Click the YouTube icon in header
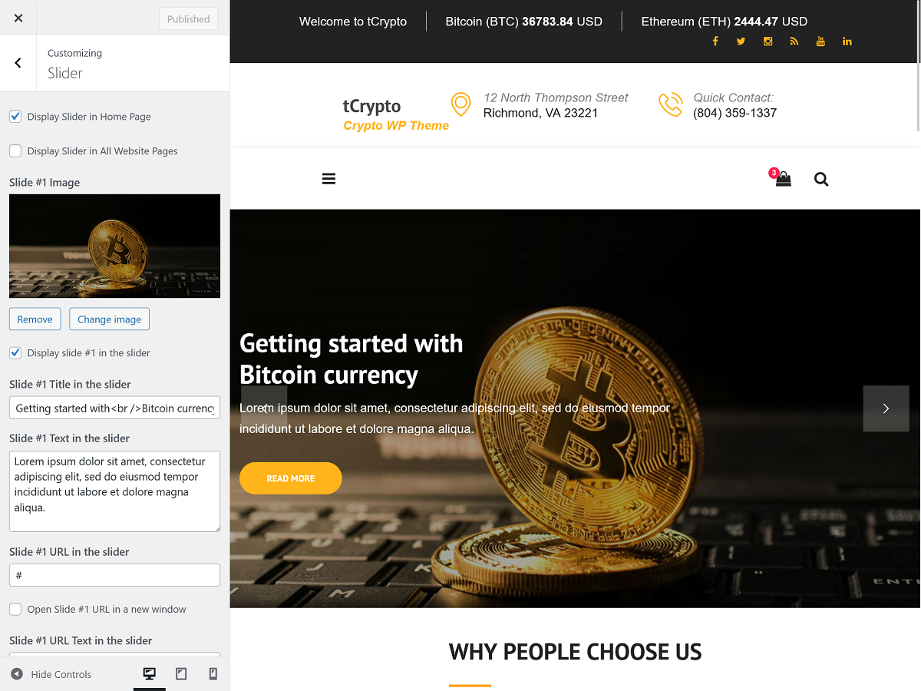 click(820, 41)
